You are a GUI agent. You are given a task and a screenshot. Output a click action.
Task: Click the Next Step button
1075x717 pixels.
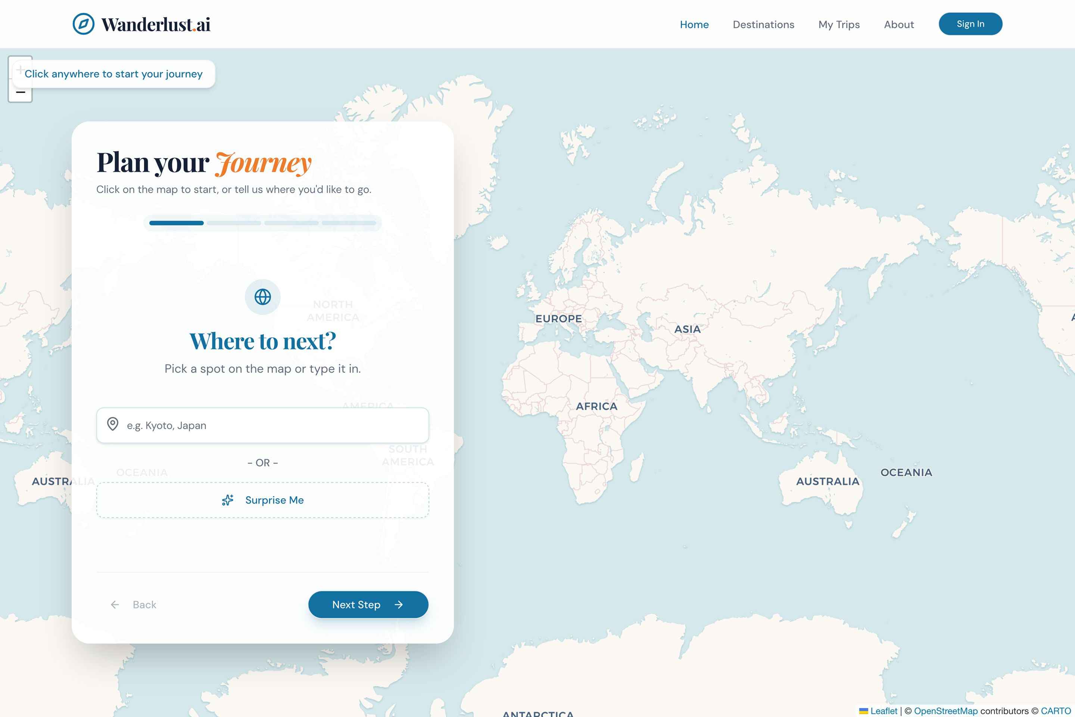click(x=368, y=605)
